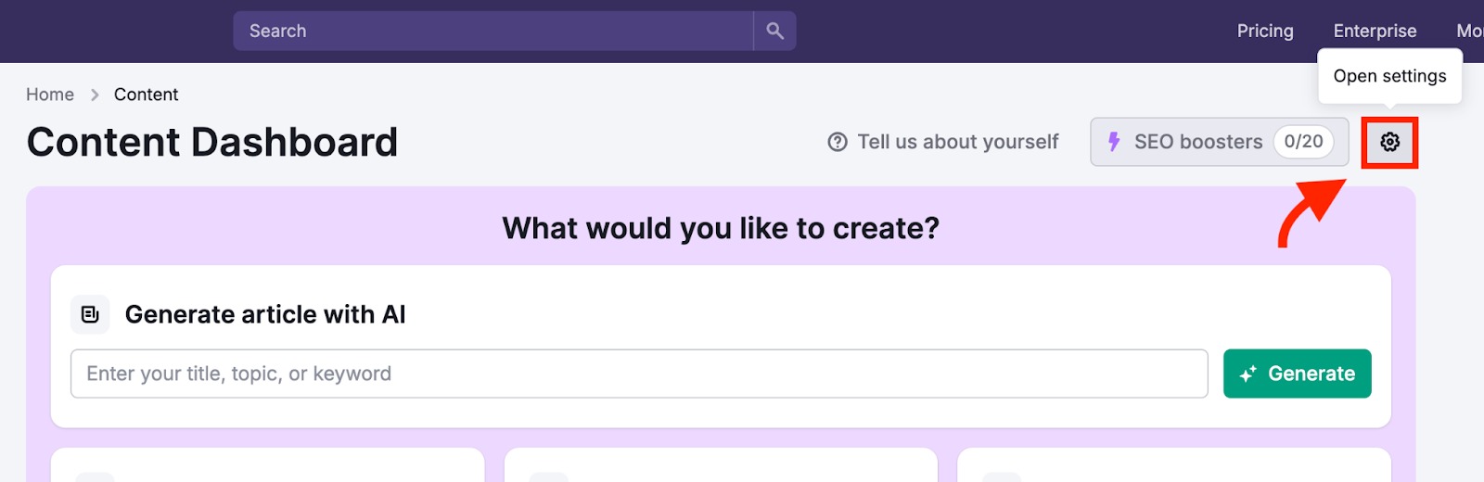Viewport: 1484px width, 482px height.
Task: Click the lightning bolt SEO boosters icon
Action: 1114,142
